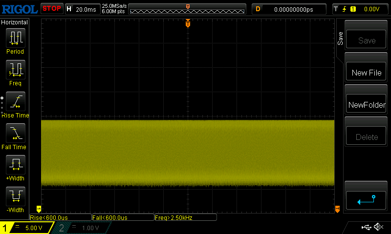Click the trigger level 0.00V readout
The height and width of the screenshot is (234, 391).
point(371,9)
